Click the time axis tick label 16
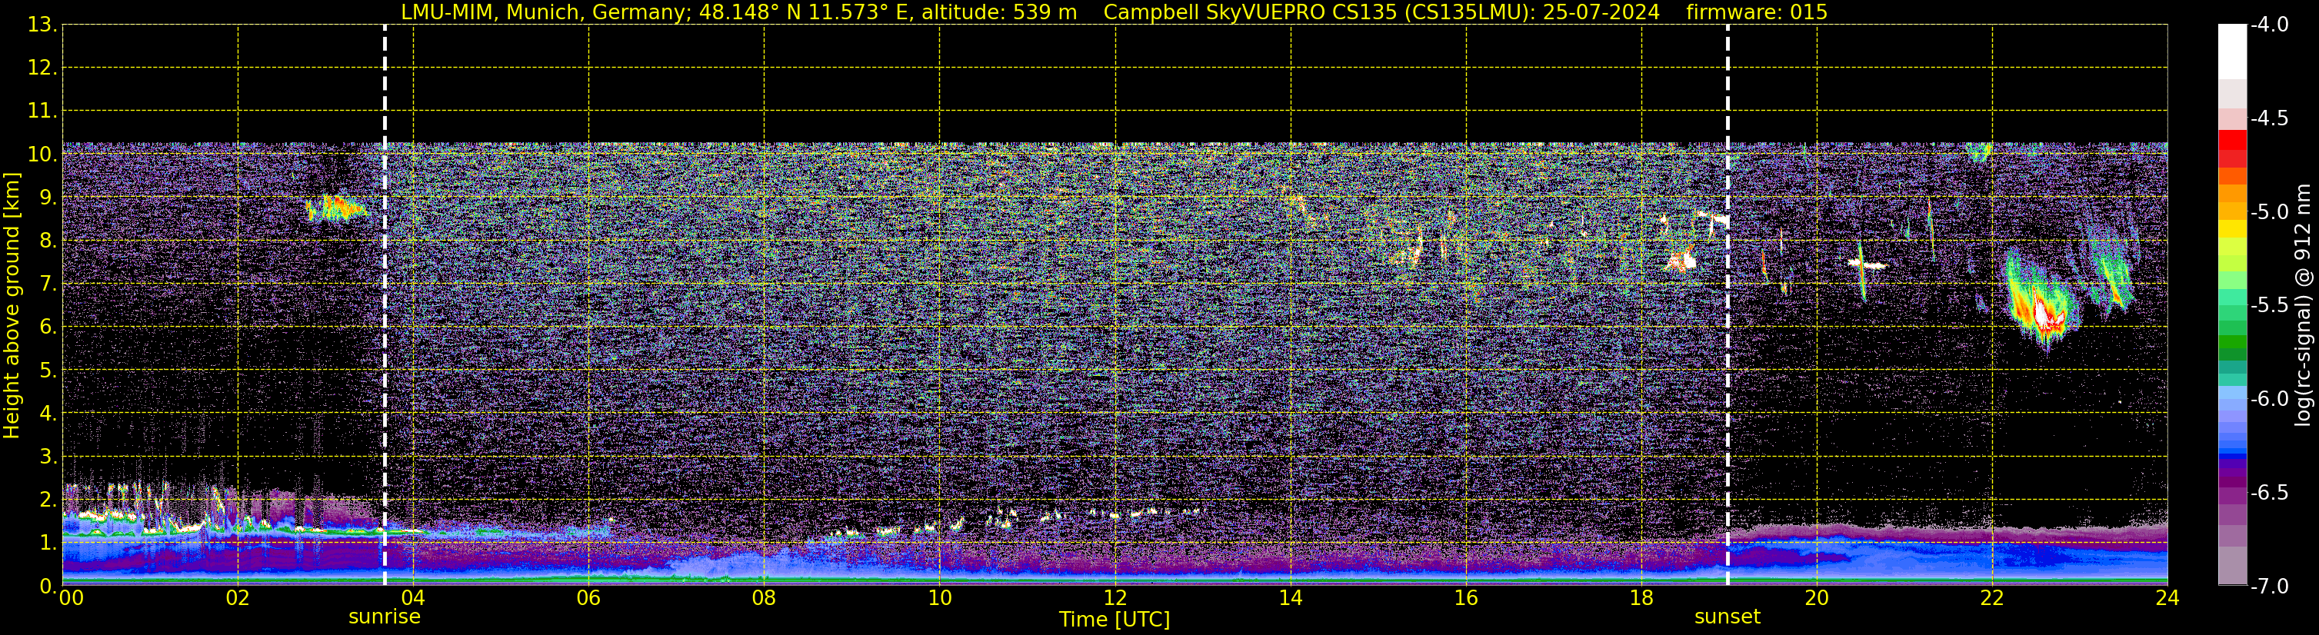Image resolution: width=2319 pixels, height=635 pixels. click(x=1465, y=598)
